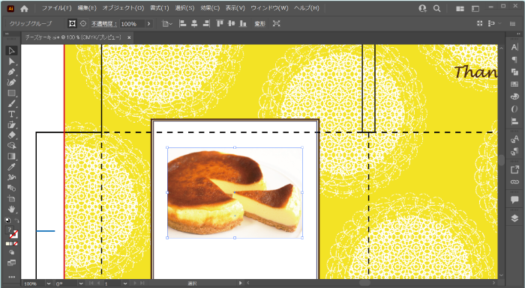
Task: Select the Eyedropper tool
Action: pos(12,167)
